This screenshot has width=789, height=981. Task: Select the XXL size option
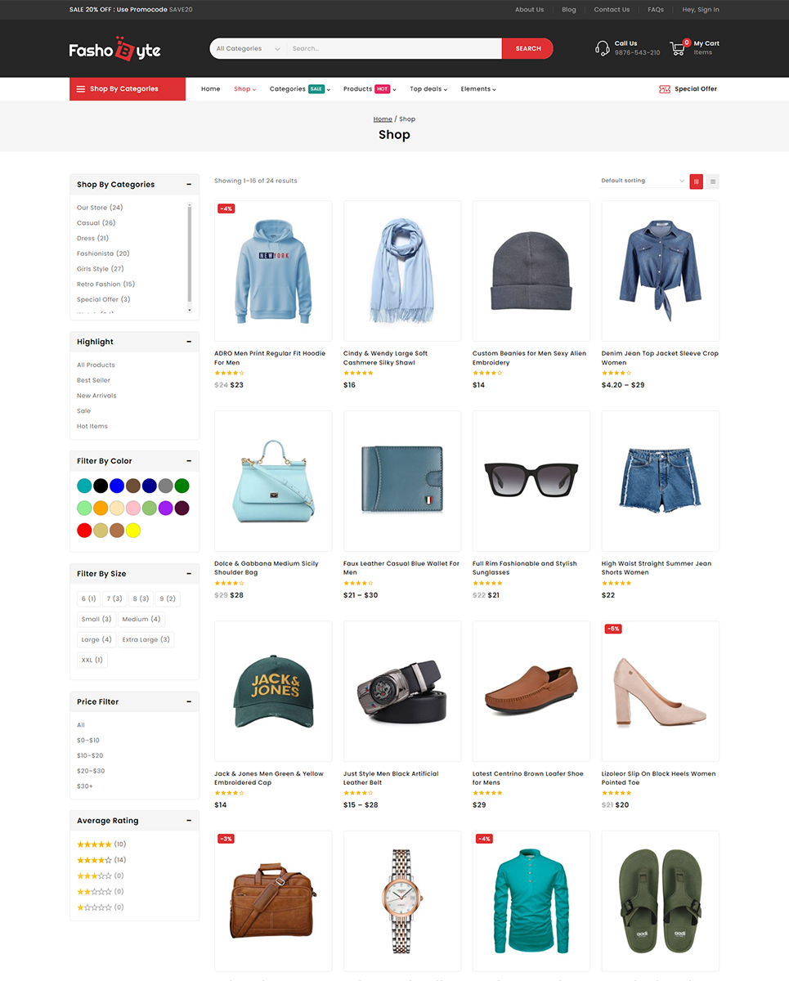pos(92,661)
